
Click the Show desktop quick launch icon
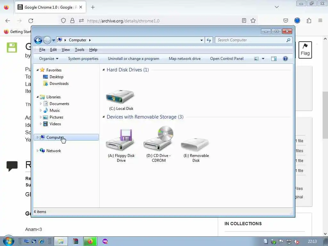tap(27, 242)
